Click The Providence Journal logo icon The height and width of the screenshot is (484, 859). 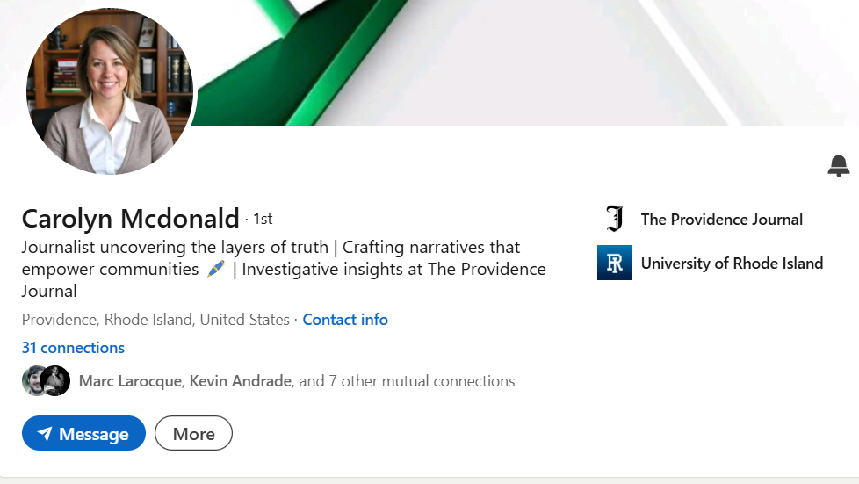click(x=614, y=220)
